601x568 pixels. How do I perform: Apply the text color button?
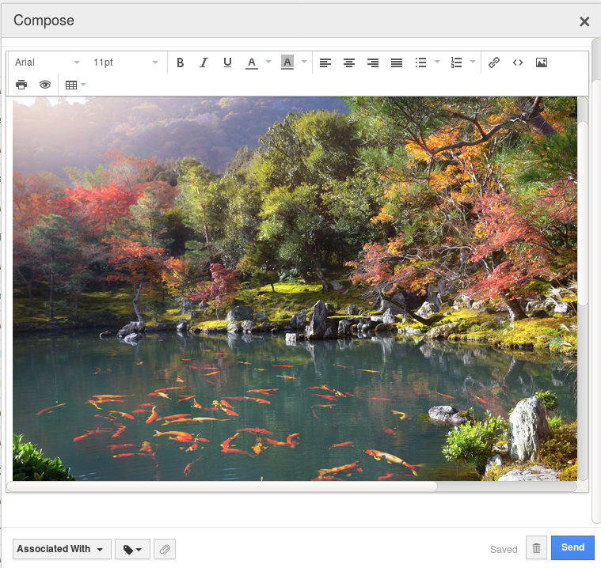pyautogui.click(x=252, y=62)
